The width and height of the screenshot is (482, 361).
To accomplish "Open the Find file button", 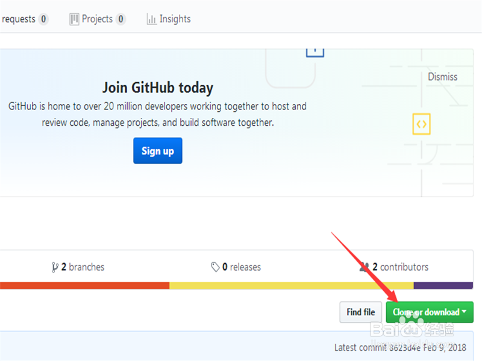I will (x=361, y=312).
